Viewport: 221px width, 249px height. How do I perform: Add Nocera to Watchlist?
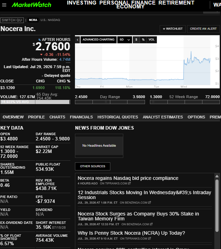(173, 29)
